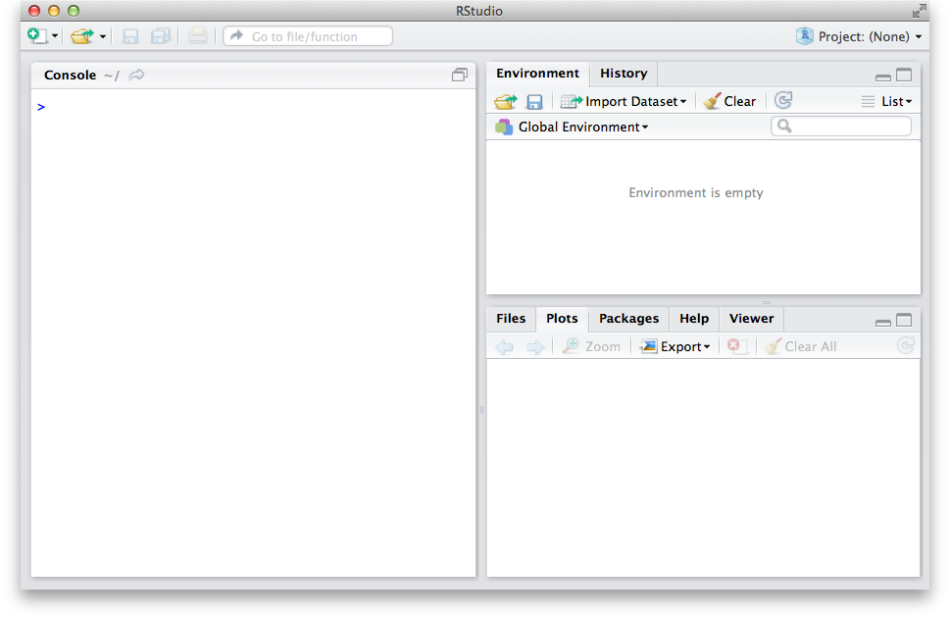Refresh the Environment pane

tap(782, 100)
